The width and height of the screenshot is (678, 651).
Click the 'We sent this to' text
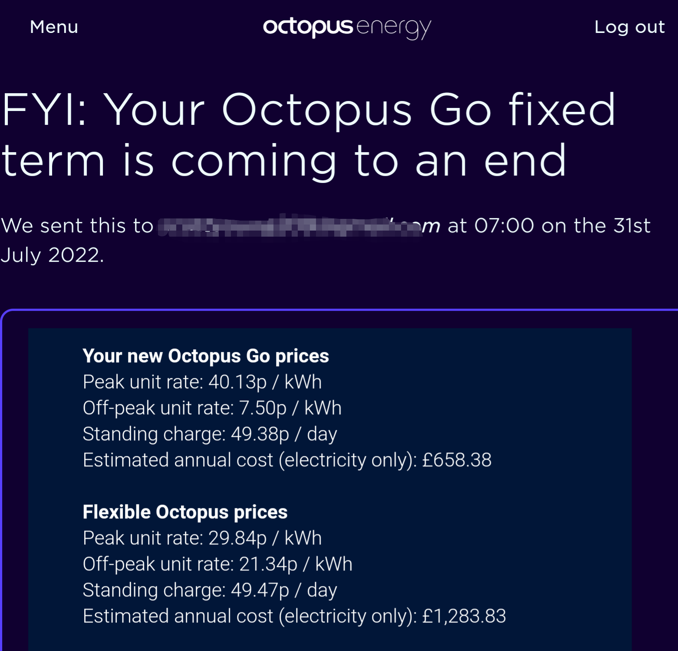click(77, 225)
